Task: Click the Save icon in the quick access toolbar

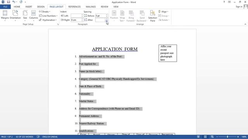Action: (9, 2)
